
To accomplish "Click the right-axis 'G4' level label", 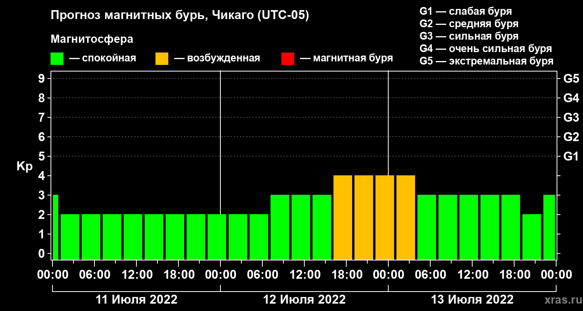I will tap(571, 98).
